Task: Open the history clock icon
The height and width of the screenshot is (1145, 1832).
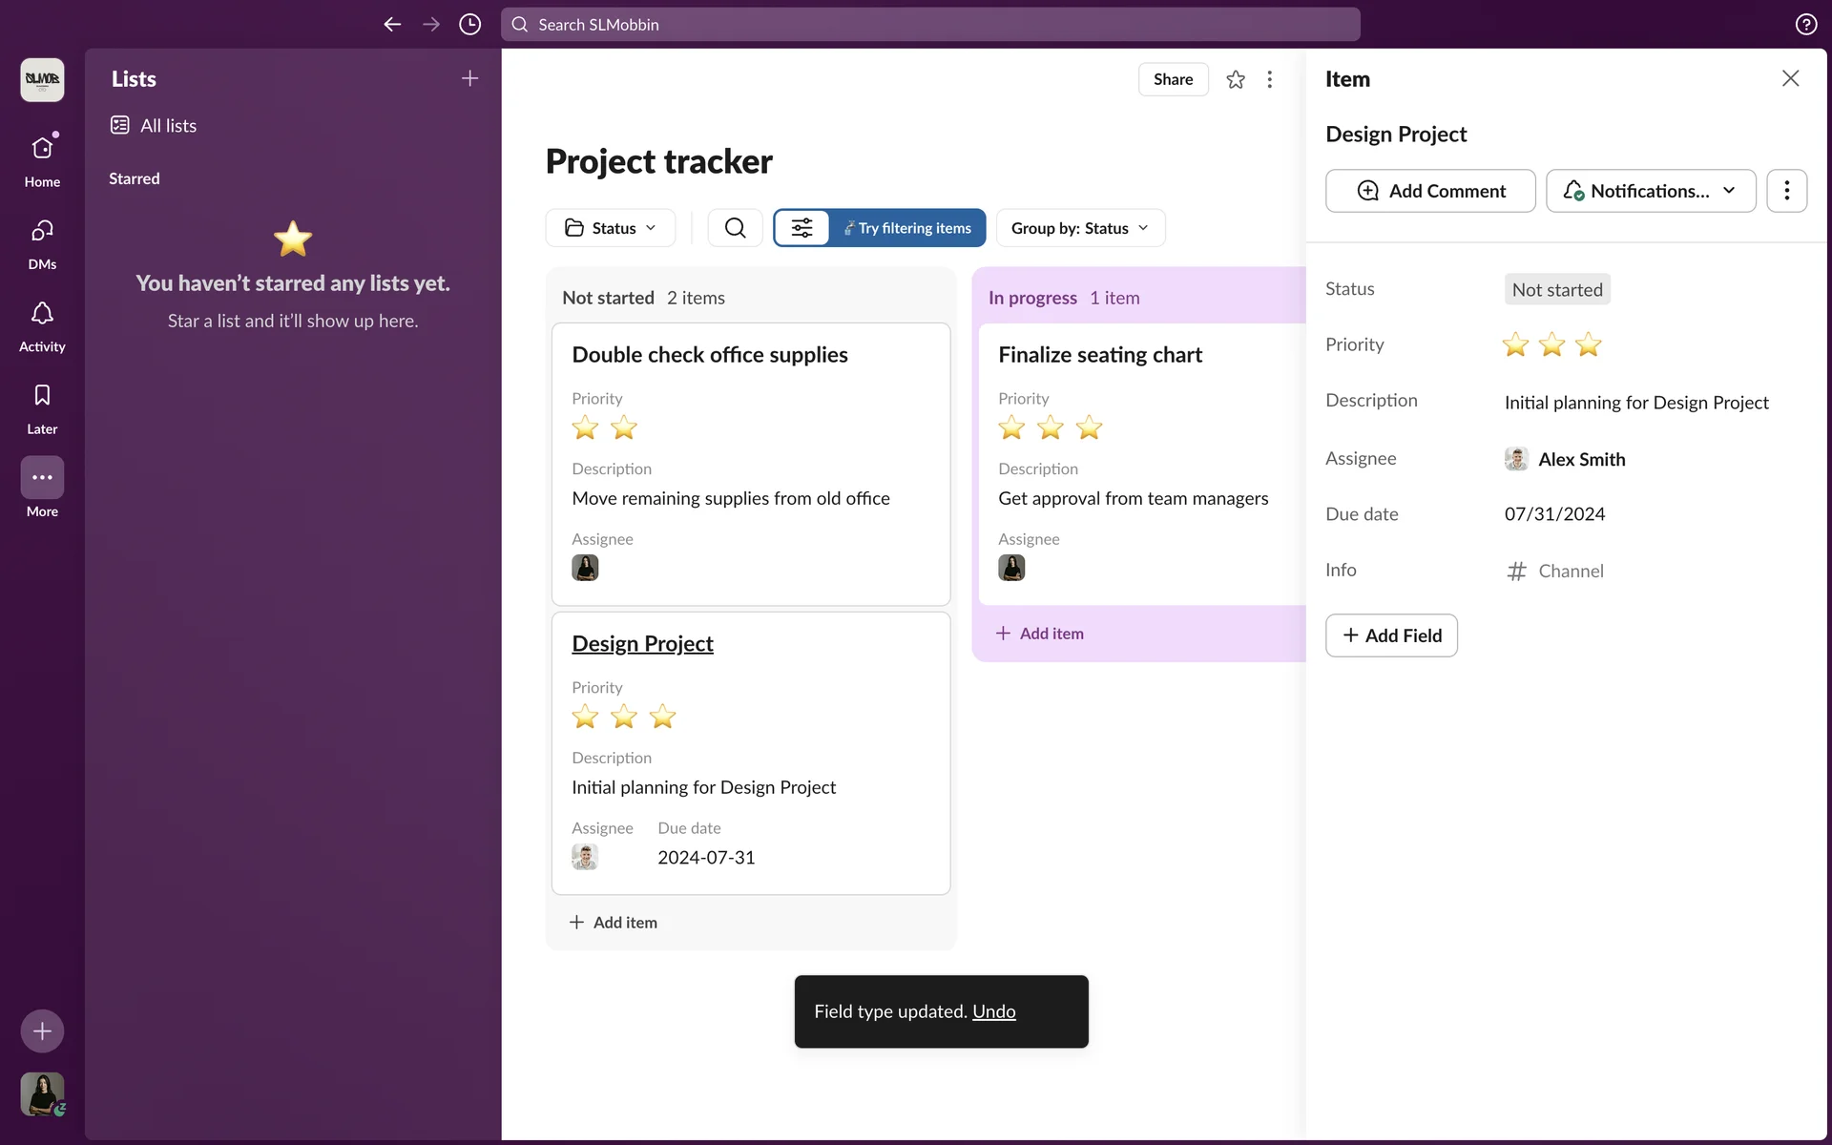Action: click(469, 25)
